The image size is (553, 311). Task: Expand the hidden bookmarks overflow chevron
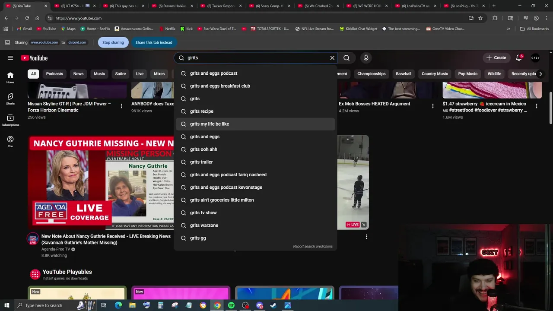509,29
